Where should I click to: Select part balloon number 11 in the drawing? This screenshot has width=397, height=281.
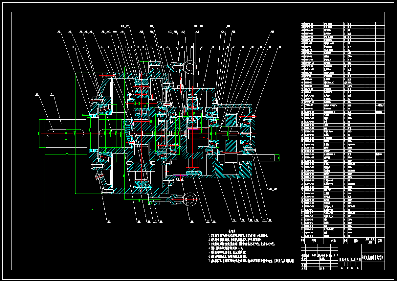coord(150,47)
